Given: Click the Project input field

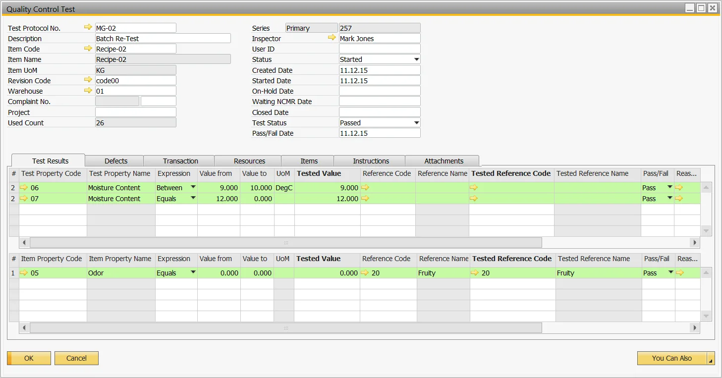Looking at the screenshot, I should pyautogui.click(x=135, y=112).
